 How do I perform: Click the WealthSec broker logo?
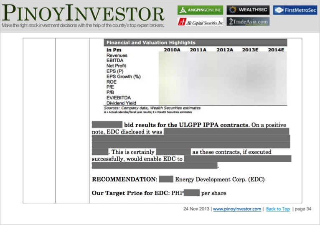coord(248,10)
